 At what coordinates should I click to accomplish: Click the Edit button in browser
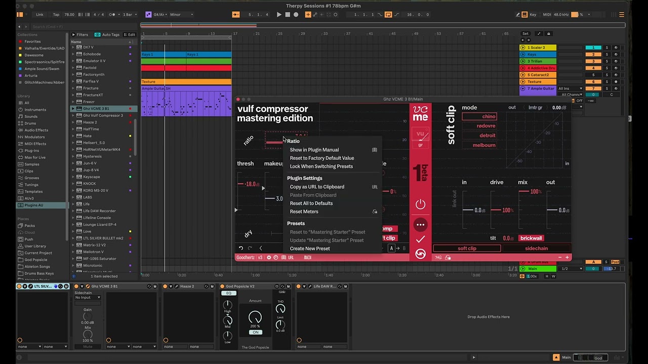pos(130,35)
